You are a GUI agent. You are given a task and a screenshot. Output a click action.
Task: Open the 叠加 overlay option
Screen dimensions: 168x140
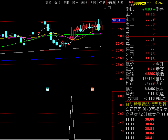click(x=57, y=3)
